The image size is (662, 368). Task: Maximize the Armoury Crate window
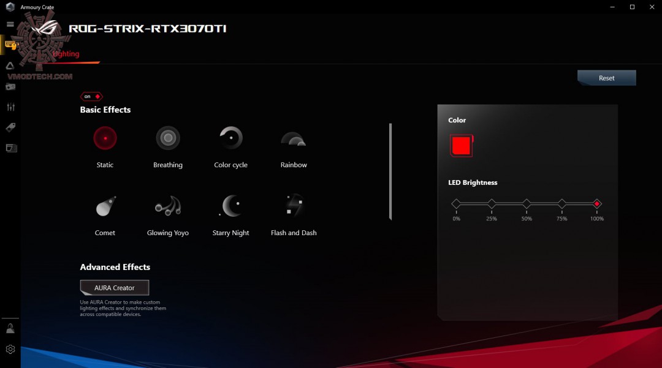click(632, 7)
